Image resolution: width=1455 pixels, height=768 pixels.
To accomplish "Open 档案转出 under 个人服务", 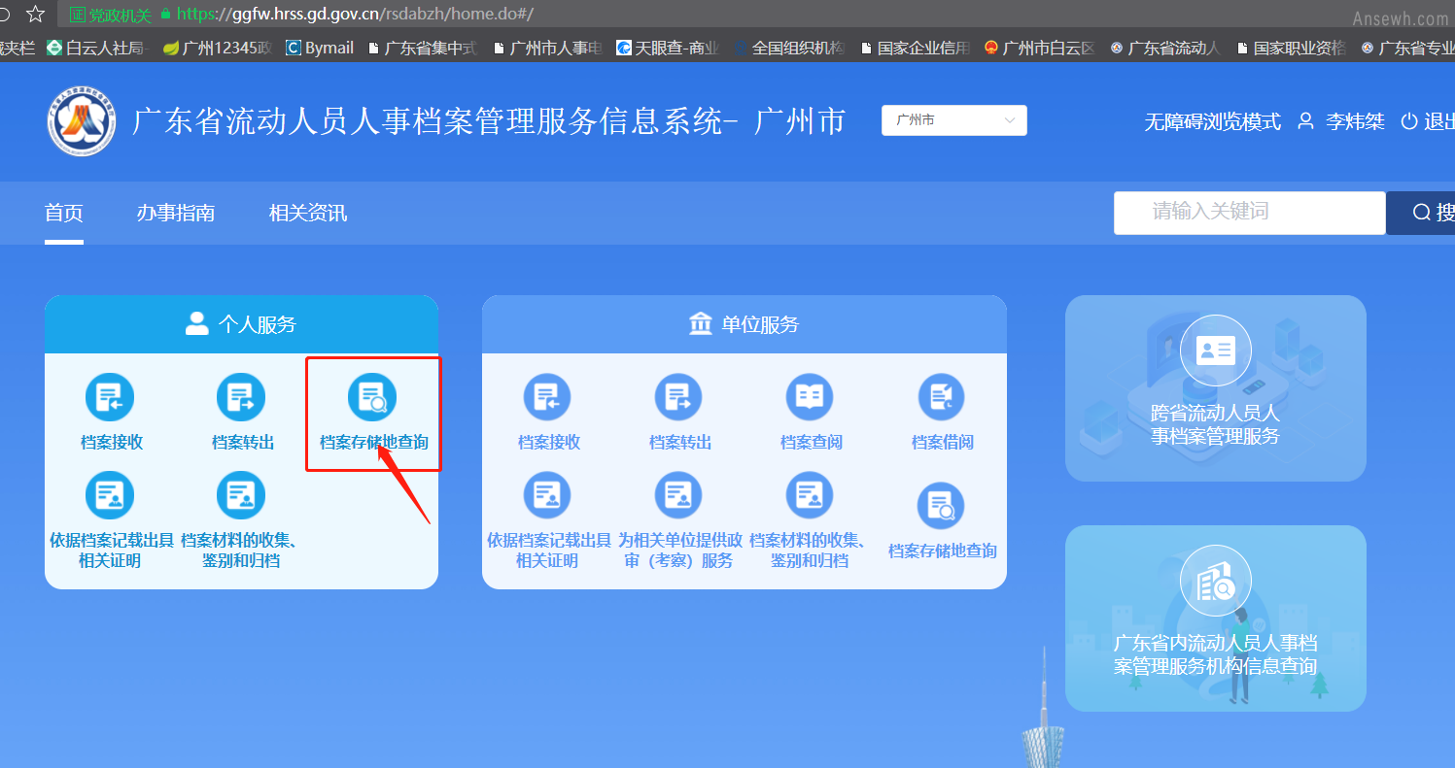I will coord(242,413).
